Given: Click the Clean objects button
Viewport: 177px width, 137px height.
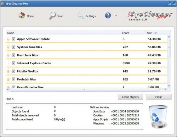Looking at the screenshot, I should point(130,97).
